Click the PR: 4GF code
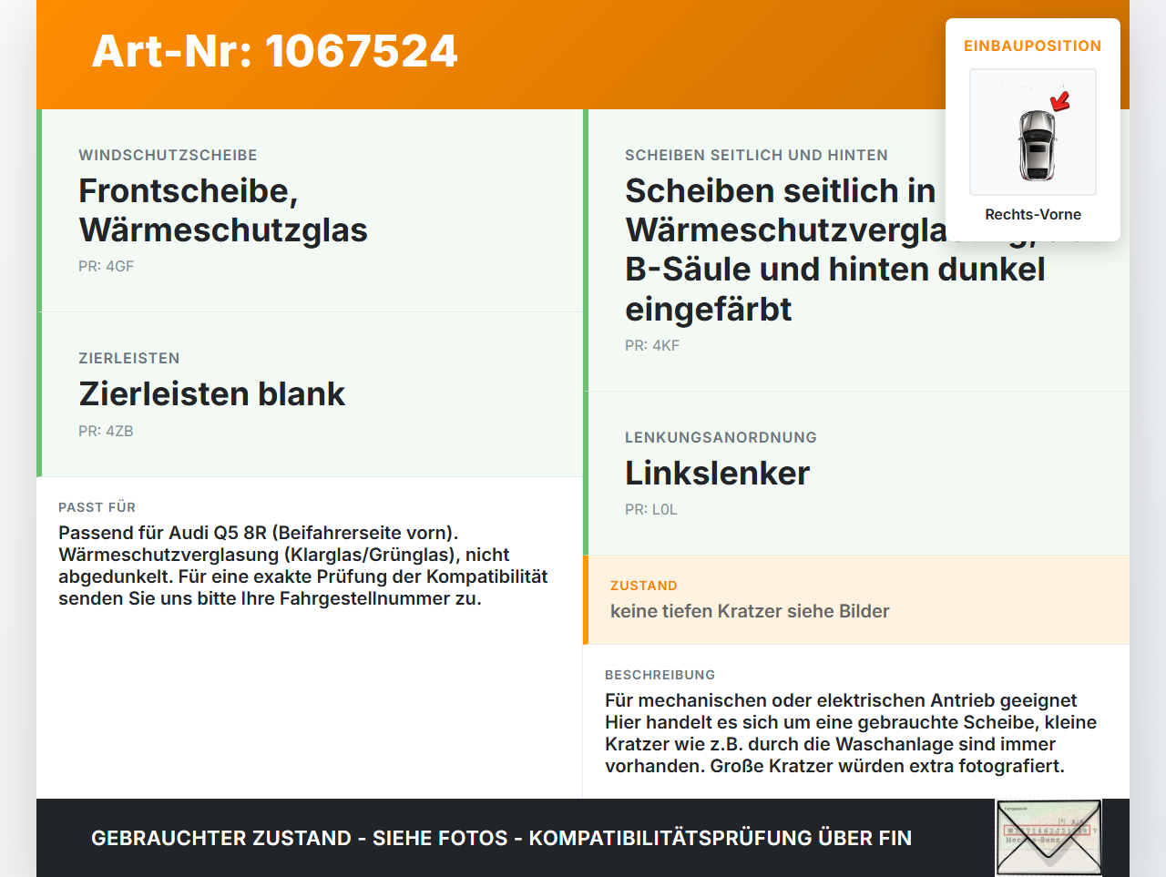Image resolution: width=1166 pixels, height=877 pixels. tap(106, 266)
